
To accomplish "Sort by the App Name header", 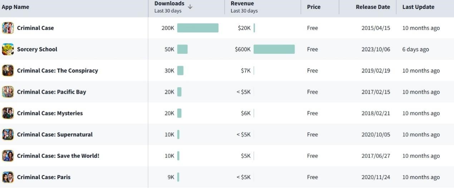I will pyautogui.click(x=15, y=7).
